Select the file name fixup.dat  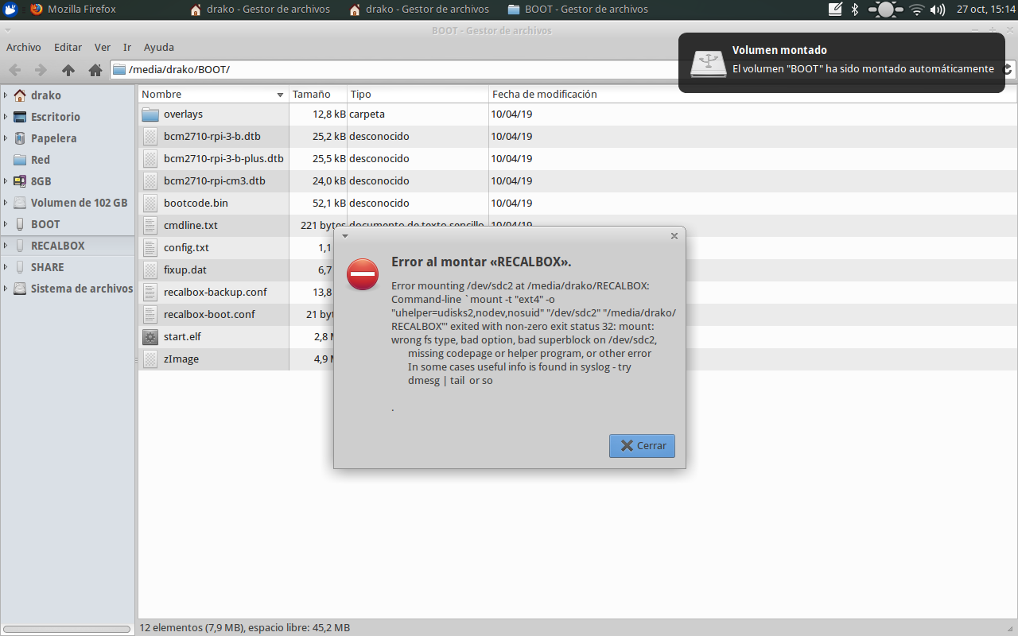click(185, 270)
